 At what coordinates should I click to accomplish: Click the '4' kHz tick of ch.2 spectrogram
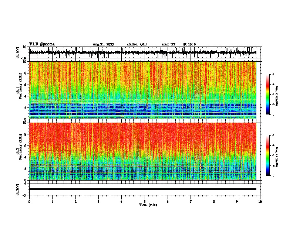[x=26, y=157]
